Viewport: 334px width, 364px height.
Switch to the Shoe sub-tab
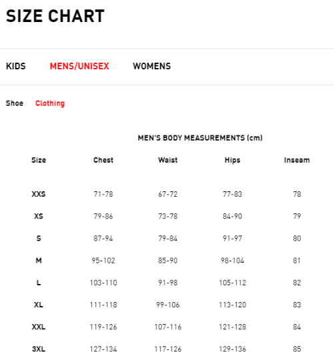click(x=15, y=103)
